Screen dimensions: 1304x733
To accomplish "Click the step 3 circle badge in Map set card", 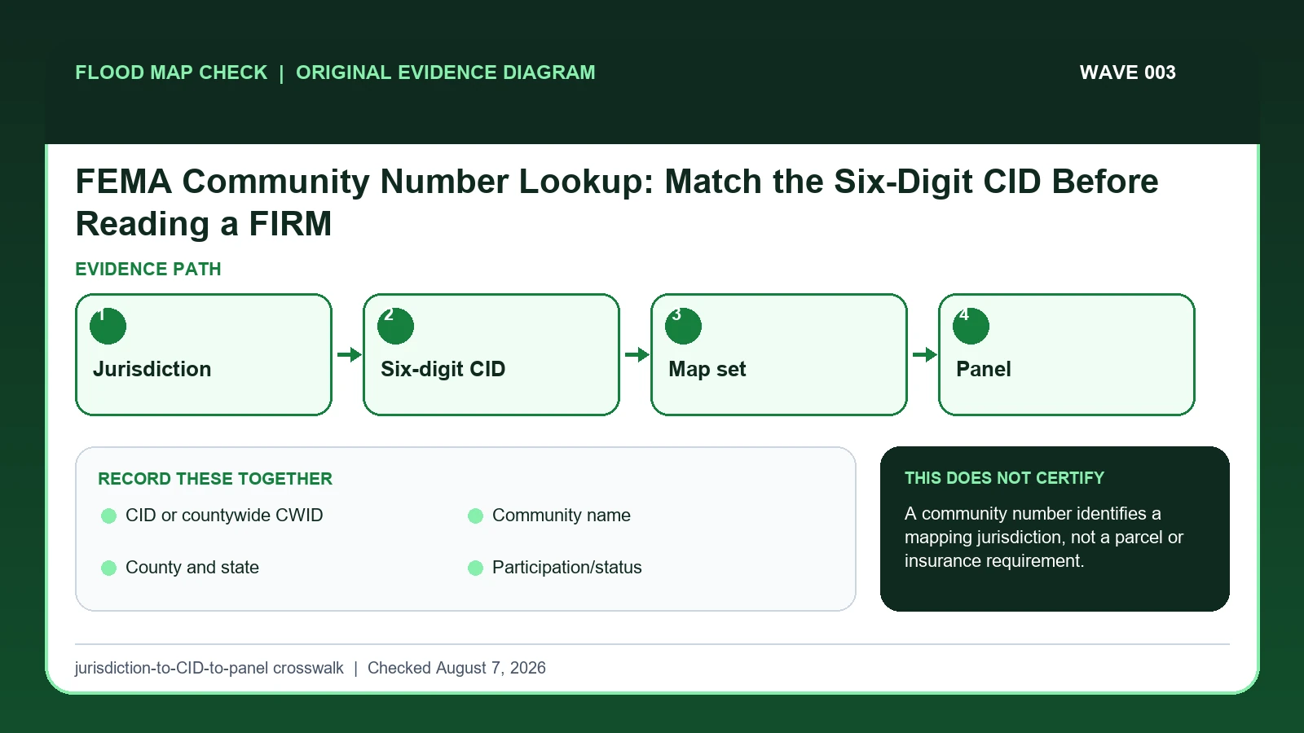I will click(x=683, y=326).
